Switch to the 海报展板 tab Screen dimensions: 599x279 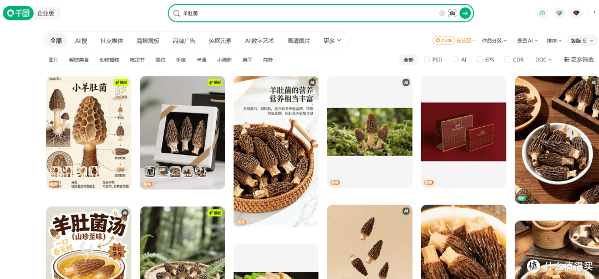(x=148, y=41)
